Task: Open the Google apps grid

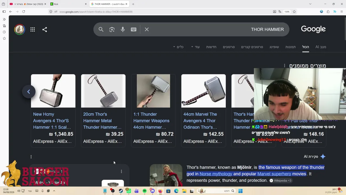Action: [33, 30]
